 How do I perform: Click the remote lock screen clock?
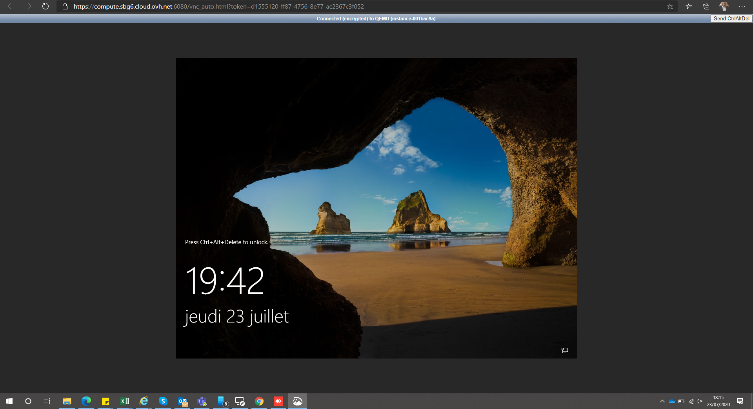click(x=225, y=281)
